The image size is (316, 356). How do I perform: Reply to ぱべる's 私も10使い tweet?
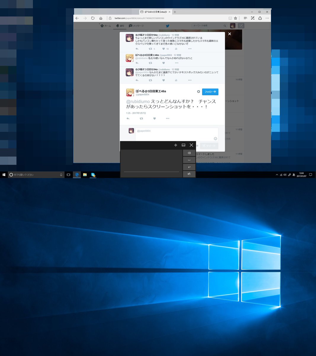click(x=137, y=63)
